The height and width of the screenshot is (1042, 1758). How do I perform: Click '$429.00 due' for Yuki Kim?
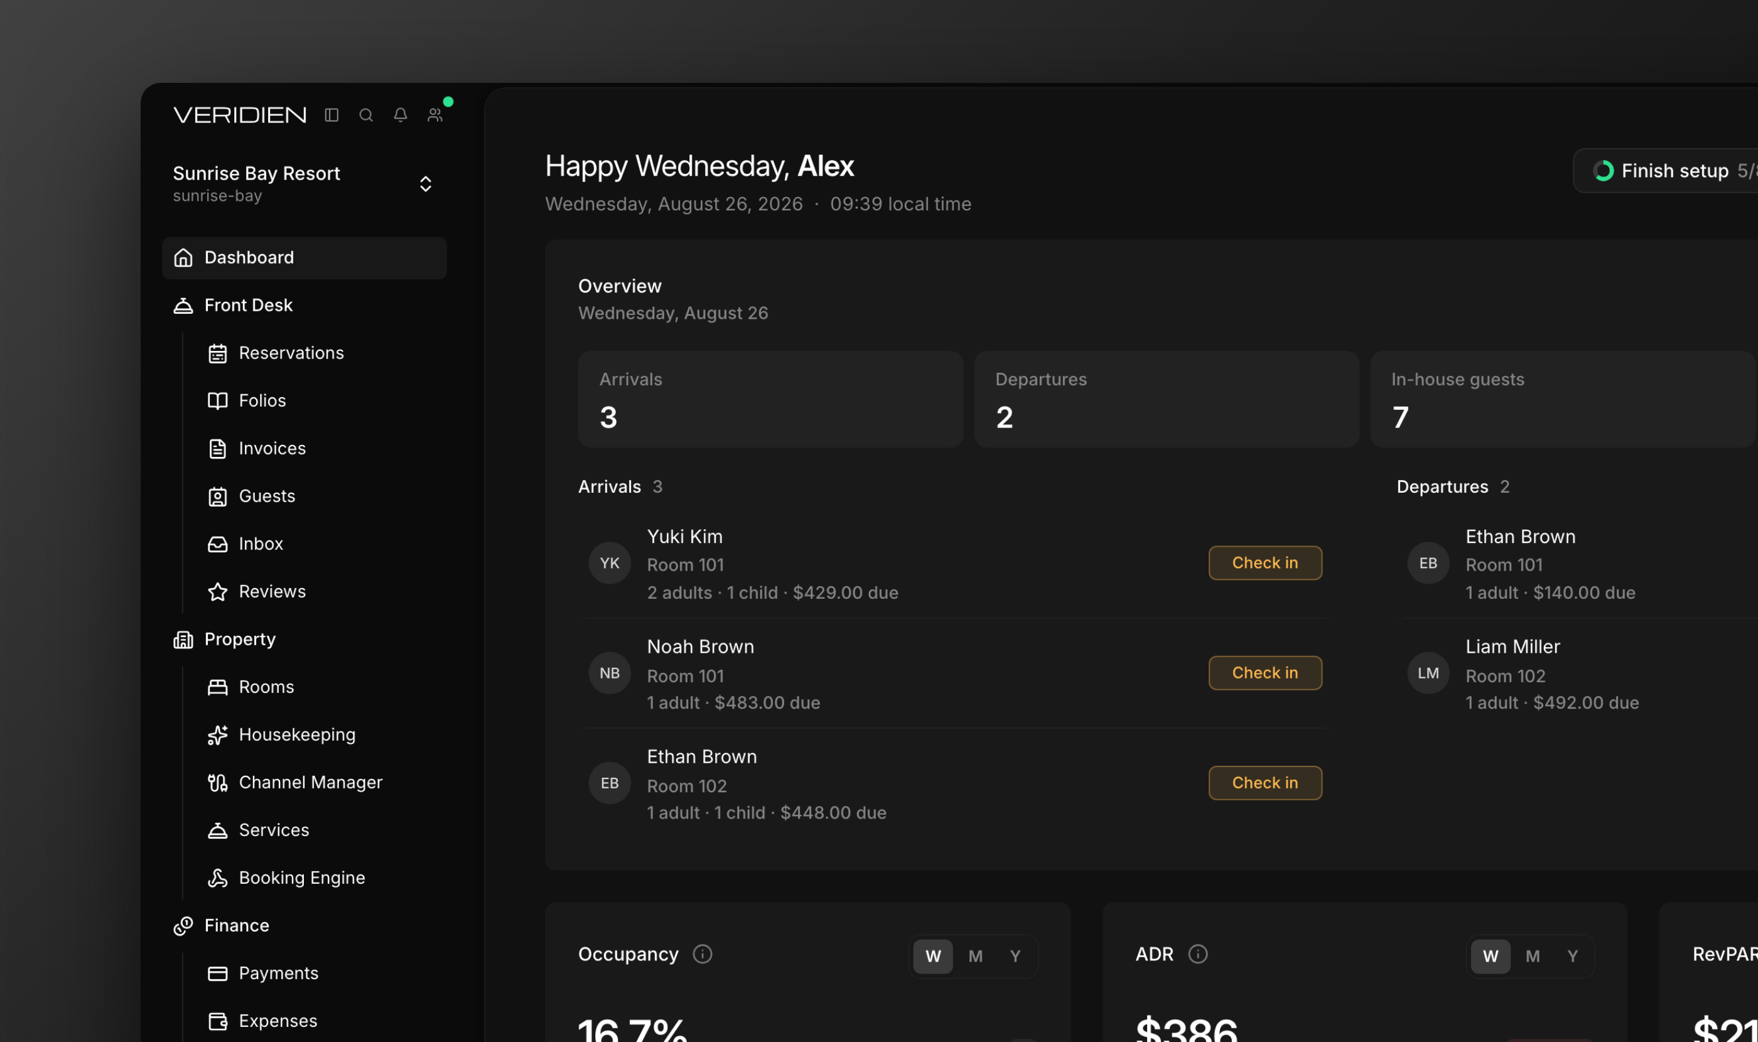tap(846, 593)
